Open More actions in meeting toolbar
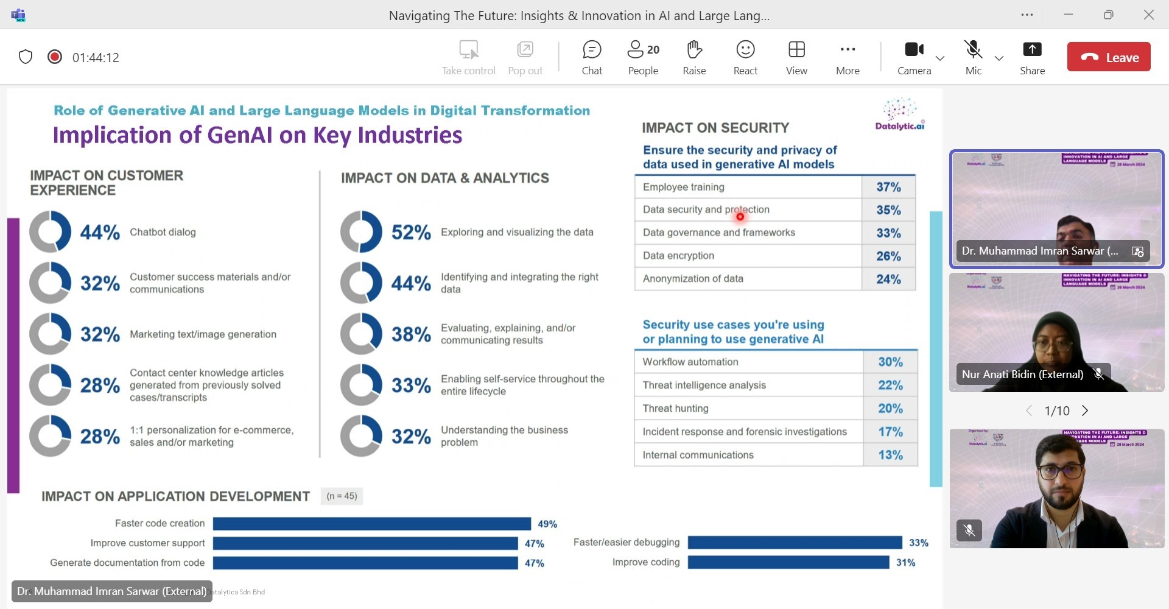 pos(848,58)
